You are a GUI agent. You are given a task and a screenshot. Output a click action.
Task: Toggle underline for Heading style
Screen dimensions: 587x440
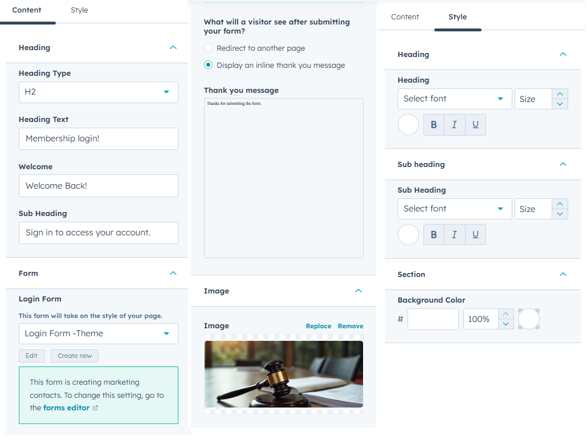(x=475, y=125)
